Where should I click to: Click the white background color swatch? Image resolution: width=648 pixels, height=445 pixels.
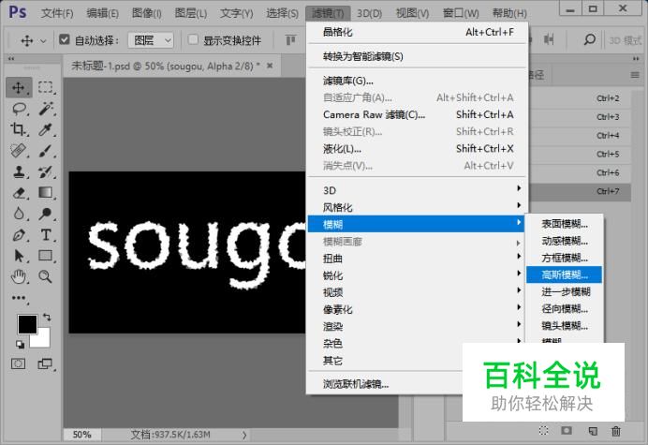(x=42, y=340)
